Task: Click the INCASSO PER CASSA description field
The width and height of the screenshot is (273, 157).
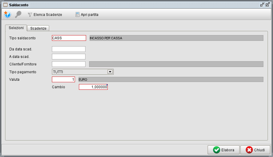Action: (176, 38)
